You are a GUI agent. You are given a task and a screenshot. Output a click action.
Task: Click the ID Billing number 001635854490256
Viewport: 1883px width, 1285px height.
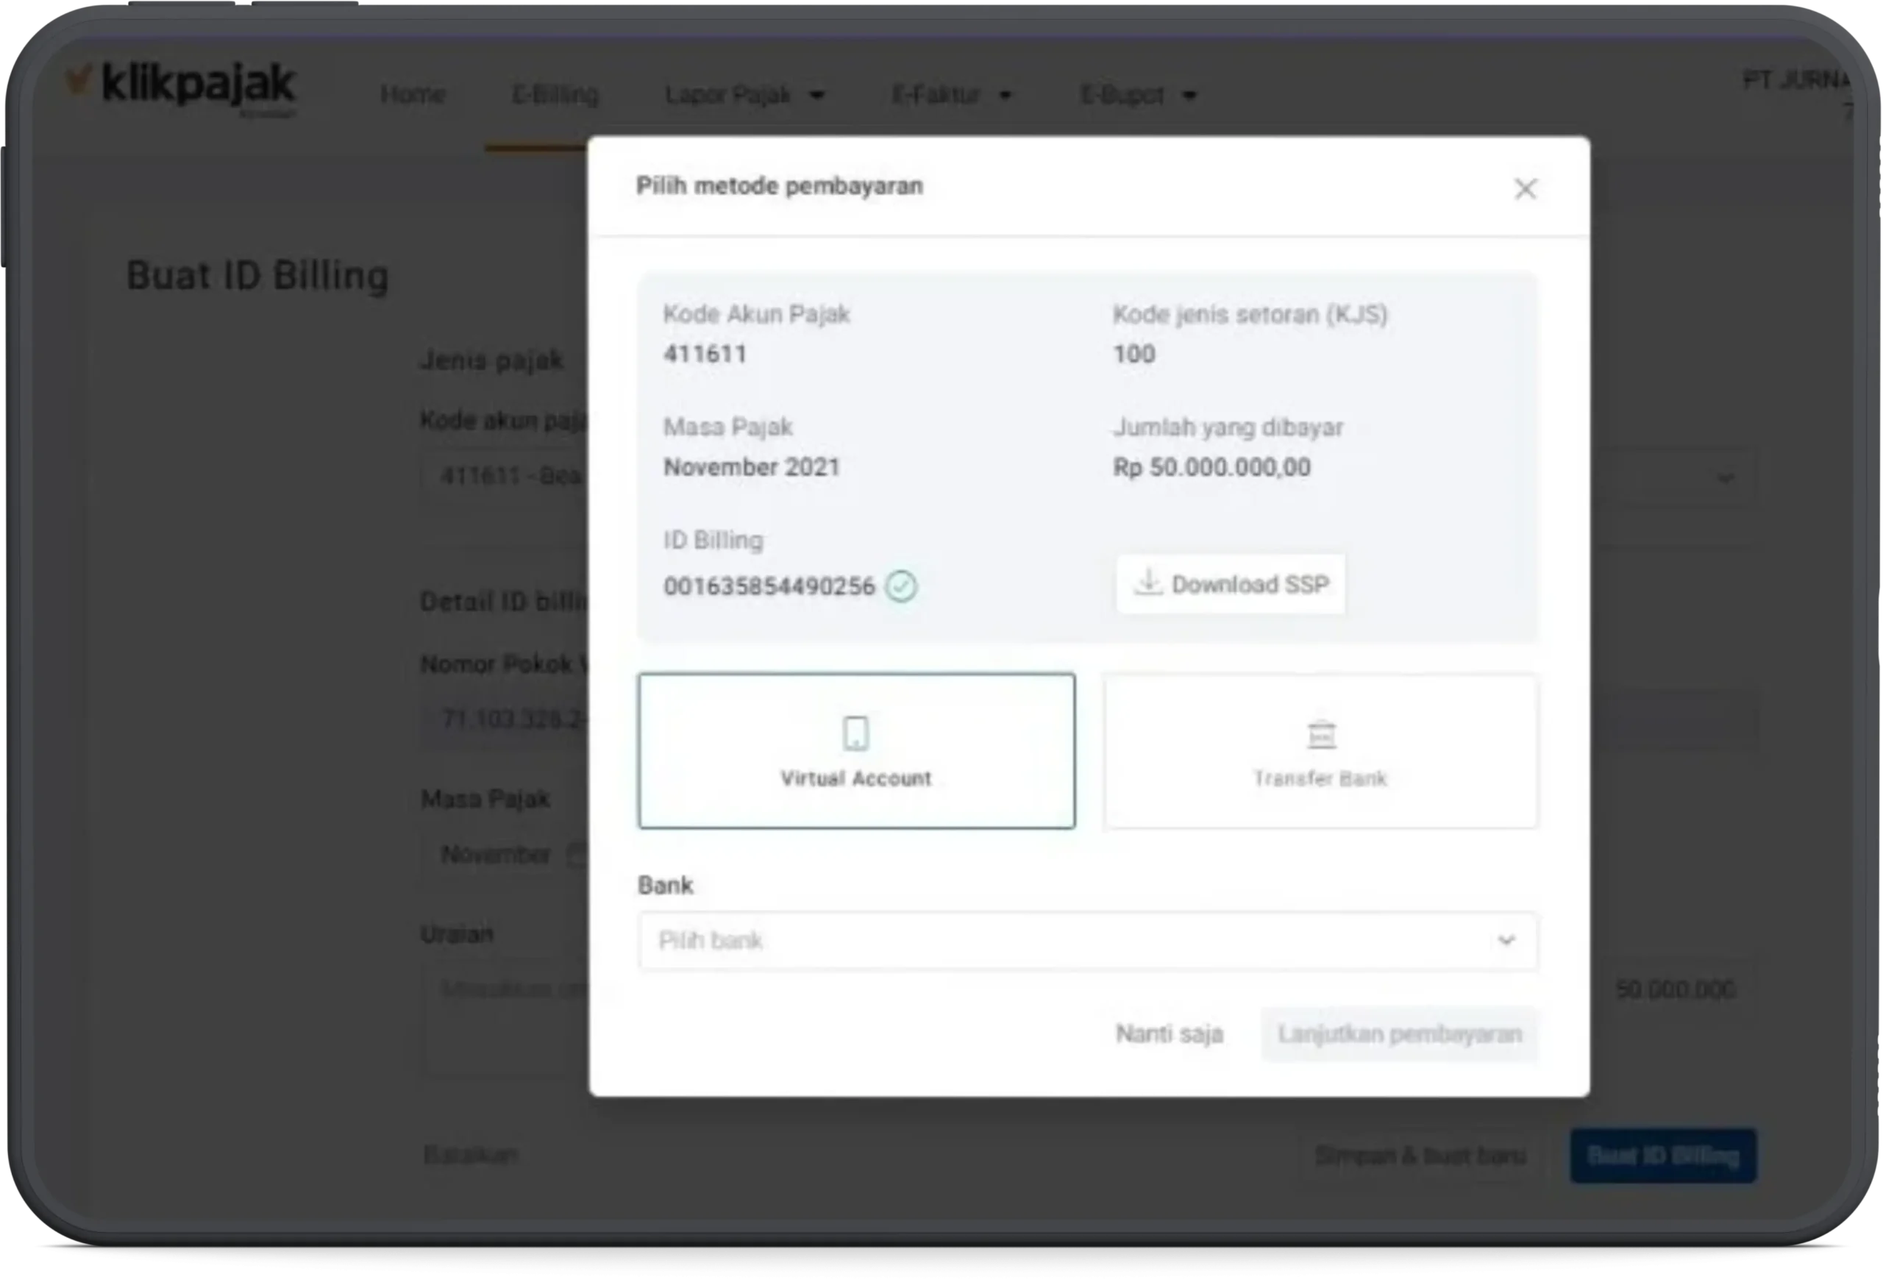tap(769, 586)
